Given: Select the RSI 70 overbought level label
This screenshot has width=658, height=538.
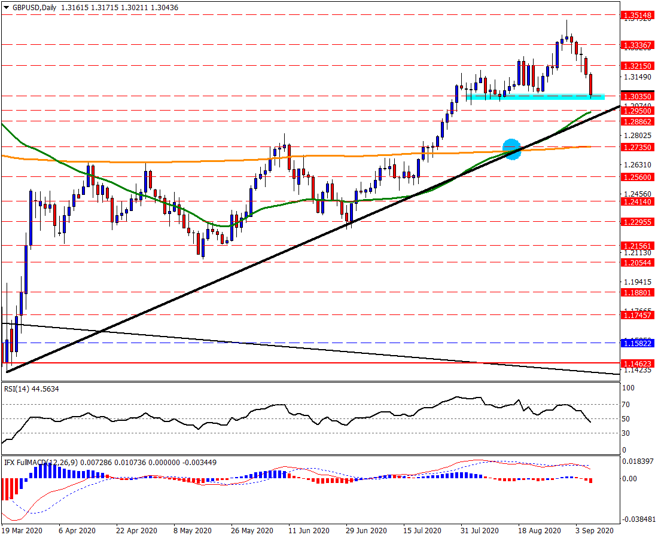Looking at the screenshot, I should (x=626, y=405).
